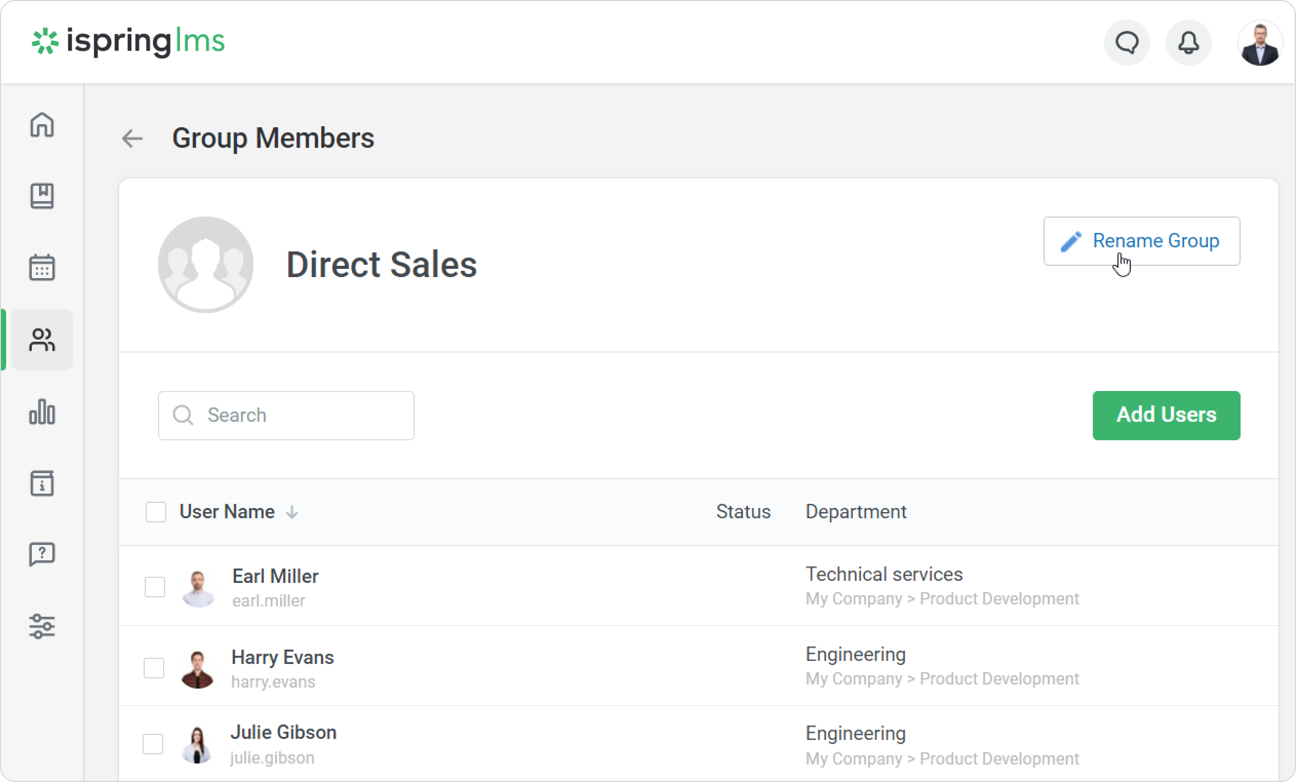Click the notifications bell icon
1296x782 pixels.
[1188, 43]
